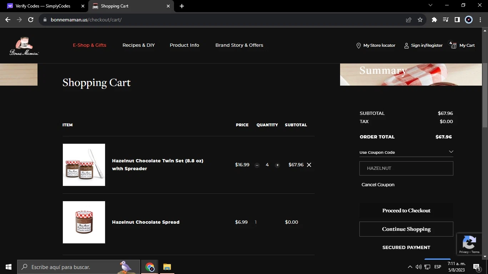Screen dimensions: 488x274
Task: Open E-Shop & Gifts menu
Action: point(90,45)
